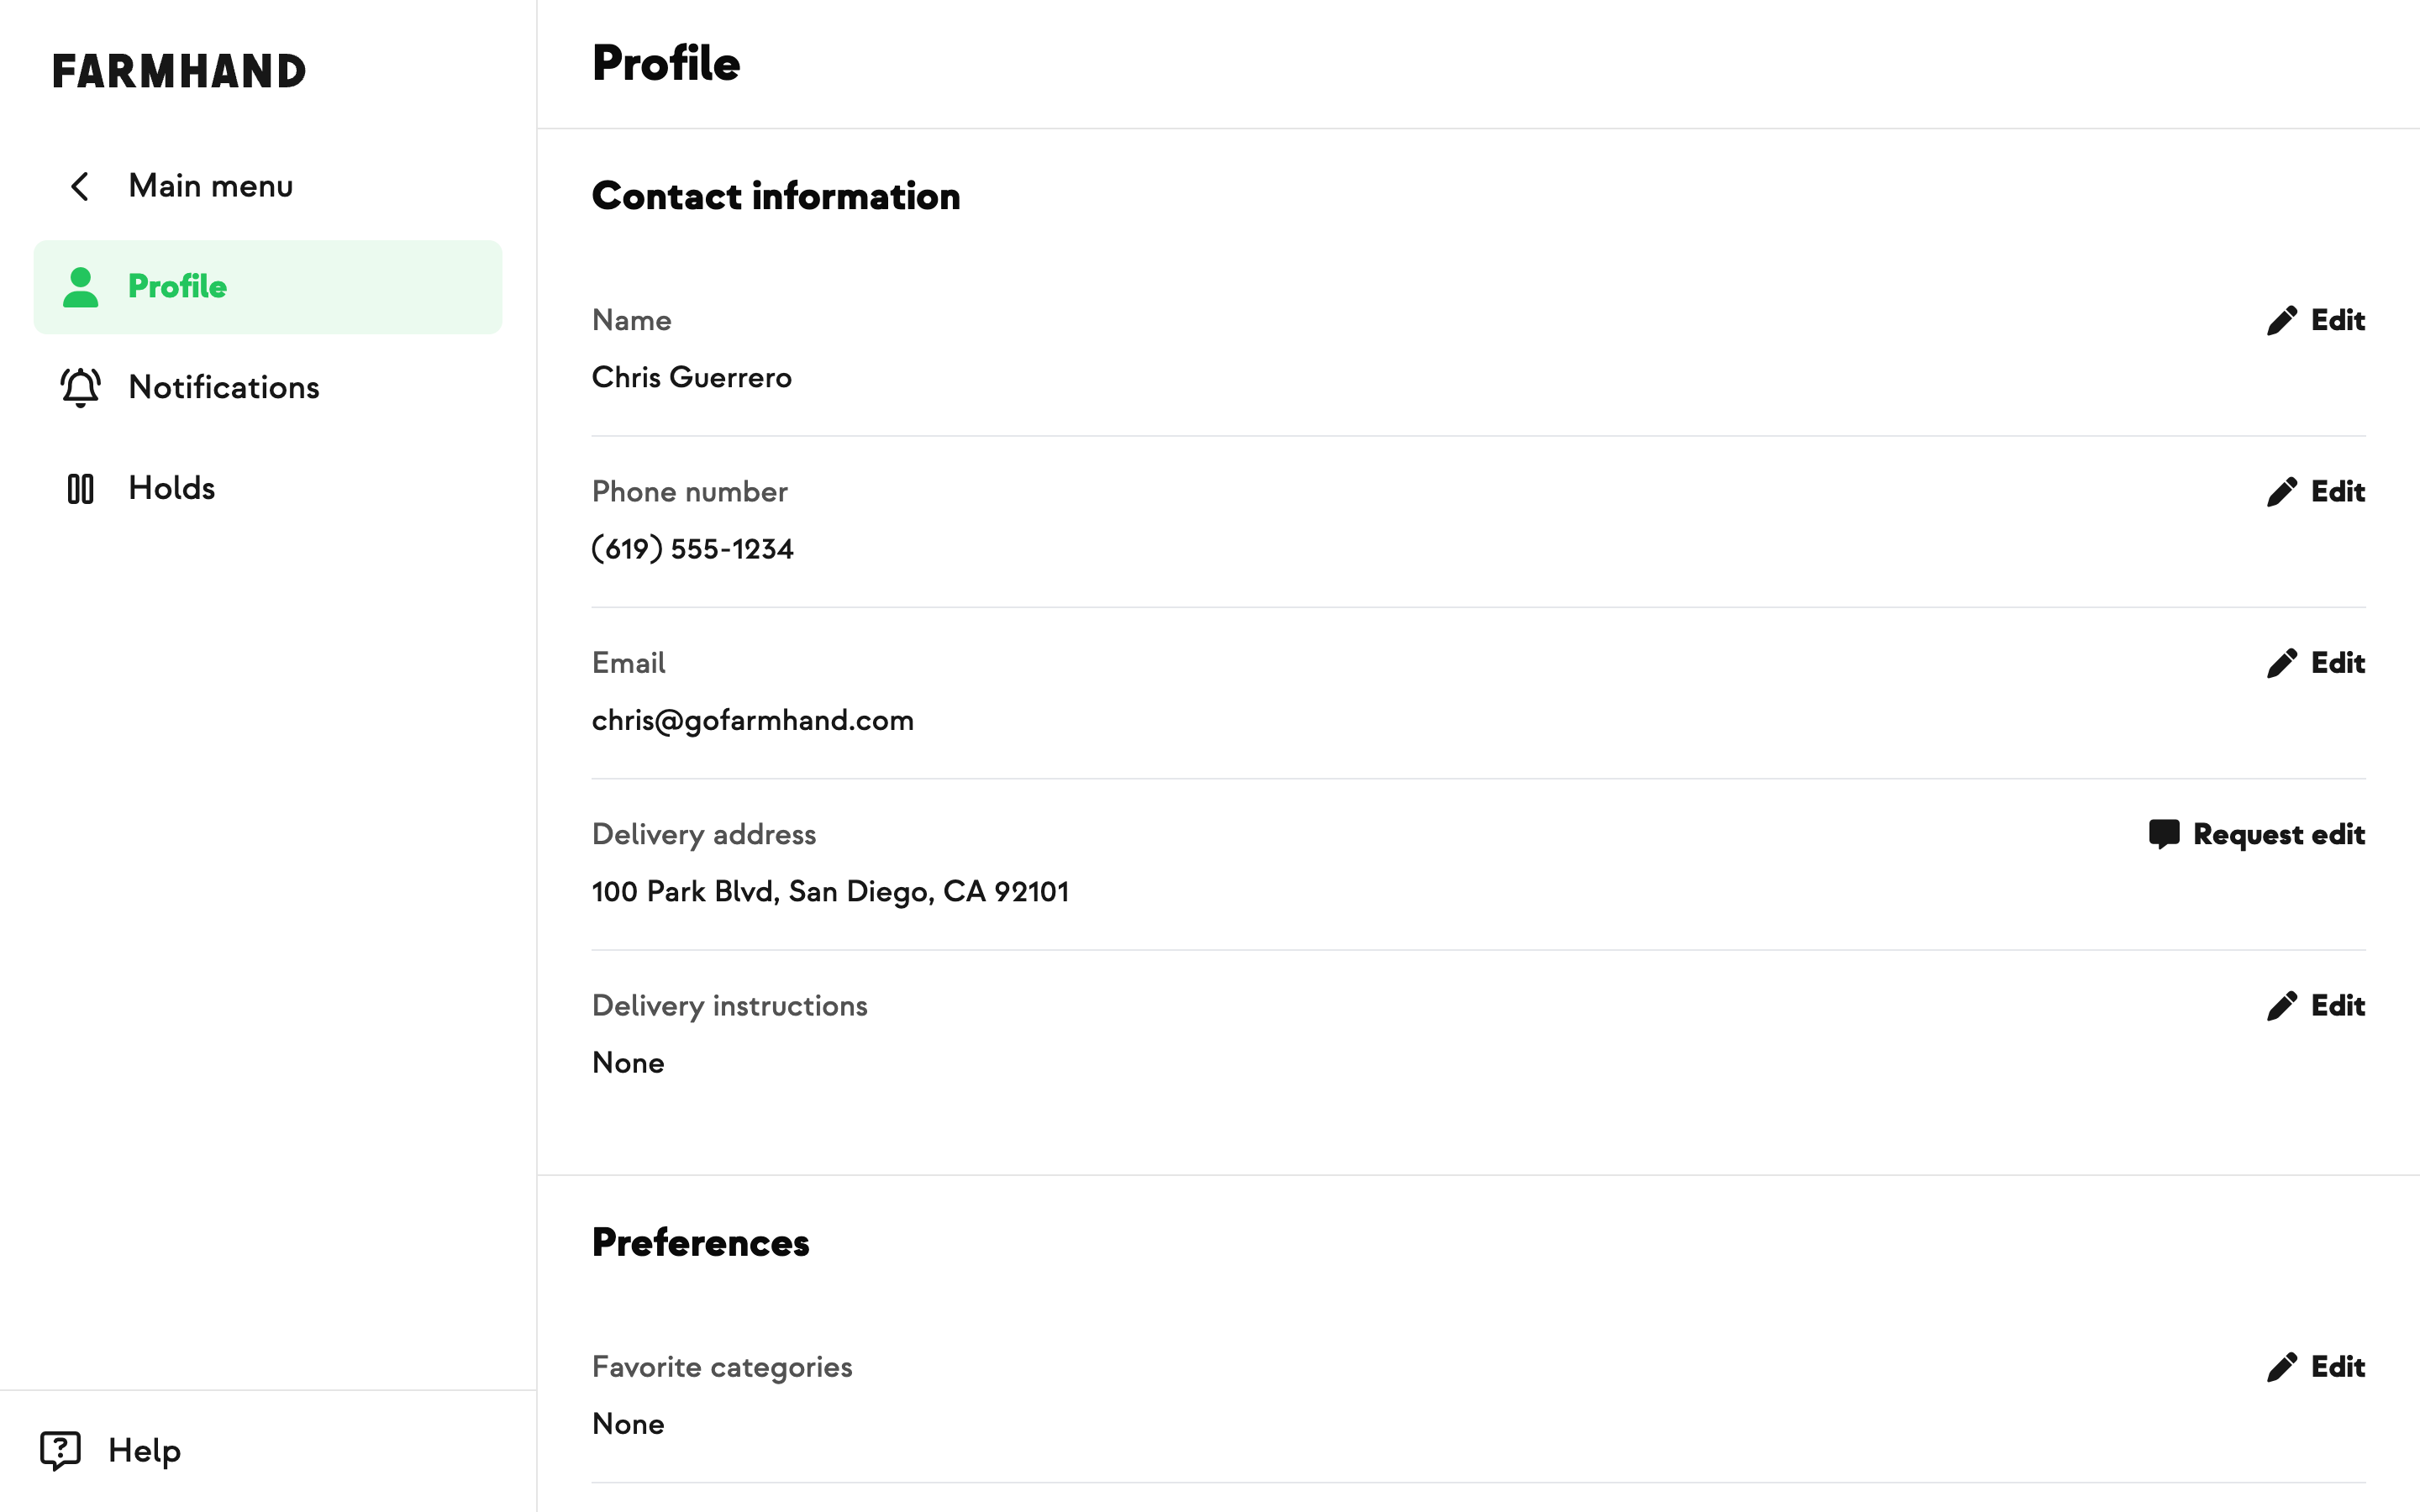Viewport: 2420px width, 1512px height.
Task: Click the back chevron beside Main menu
Action: pyautogui.click(x=80, y=186)
